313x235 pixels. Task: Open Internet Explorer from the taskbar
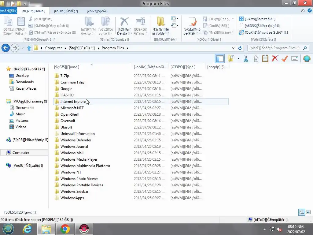(x=27, y=229)
